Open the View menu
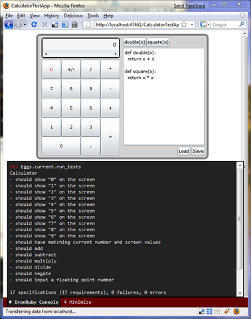Viewport: 251px width, 319px height. pyautogui.click(x=35, y=16)
